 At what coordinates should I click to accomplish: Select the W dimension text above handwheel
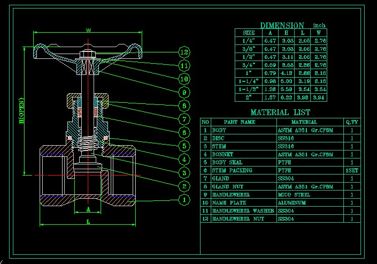(88, 30)
